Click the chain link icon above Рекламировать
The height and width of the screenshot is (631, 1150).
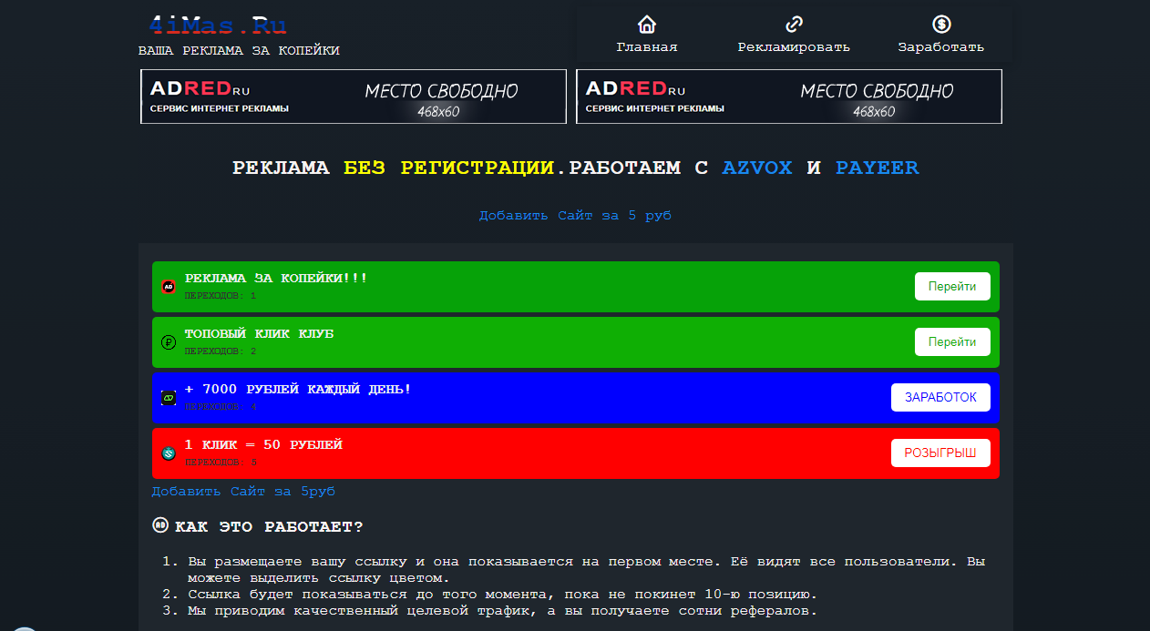pyautogui.click(x=794, y=25)
